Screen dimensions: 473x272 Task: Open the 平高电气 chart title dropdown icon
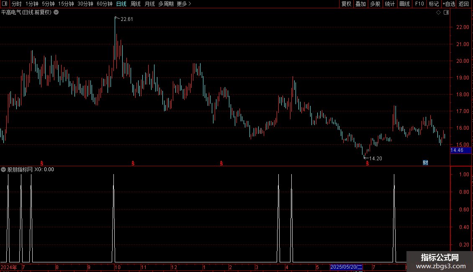(x=56, y=13)
